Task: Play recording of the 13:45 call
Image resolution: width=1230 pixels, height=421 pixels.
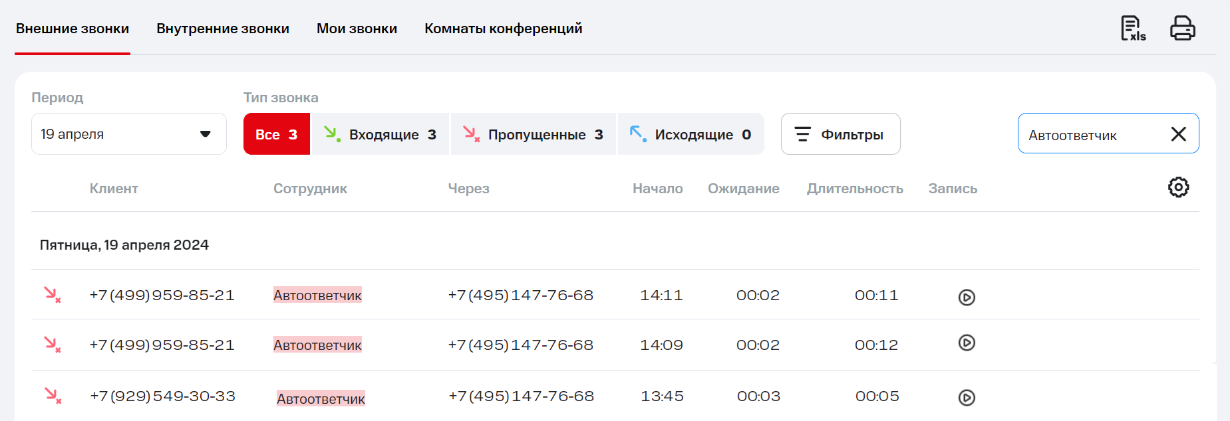Action: click(x=967, y=397)
